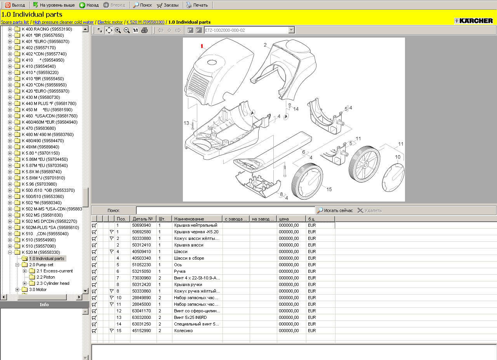This screenshot has height=360, width=497.
Task: Click the Info panel header
Action: (44, 305)
